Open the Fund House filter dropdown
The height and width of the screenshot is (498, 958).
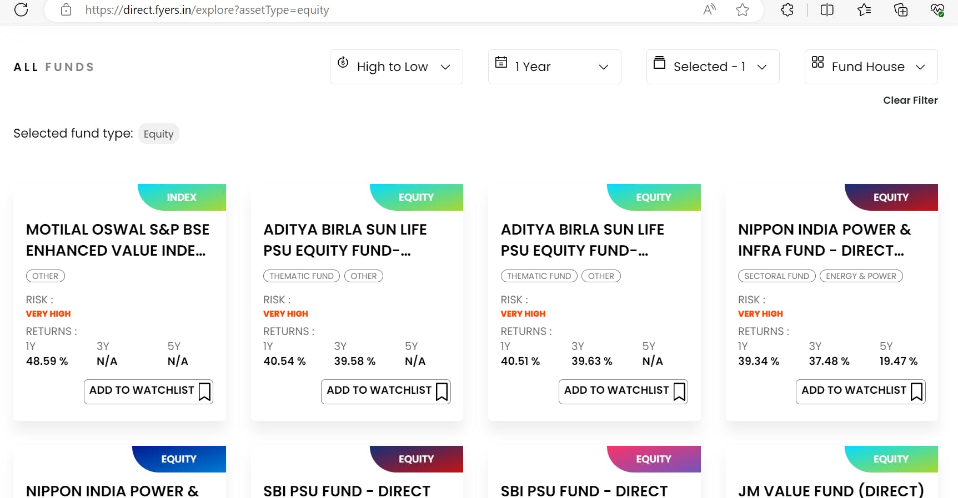[x=871, y=67]
